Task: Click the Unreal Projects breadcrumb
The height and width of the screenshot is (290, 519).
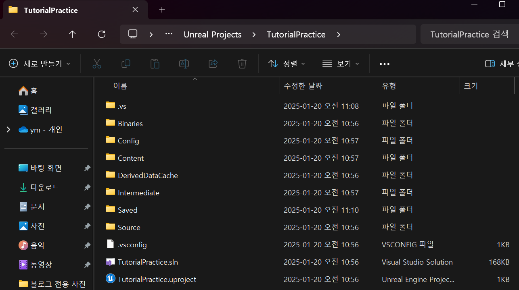Action: (213, 35)
